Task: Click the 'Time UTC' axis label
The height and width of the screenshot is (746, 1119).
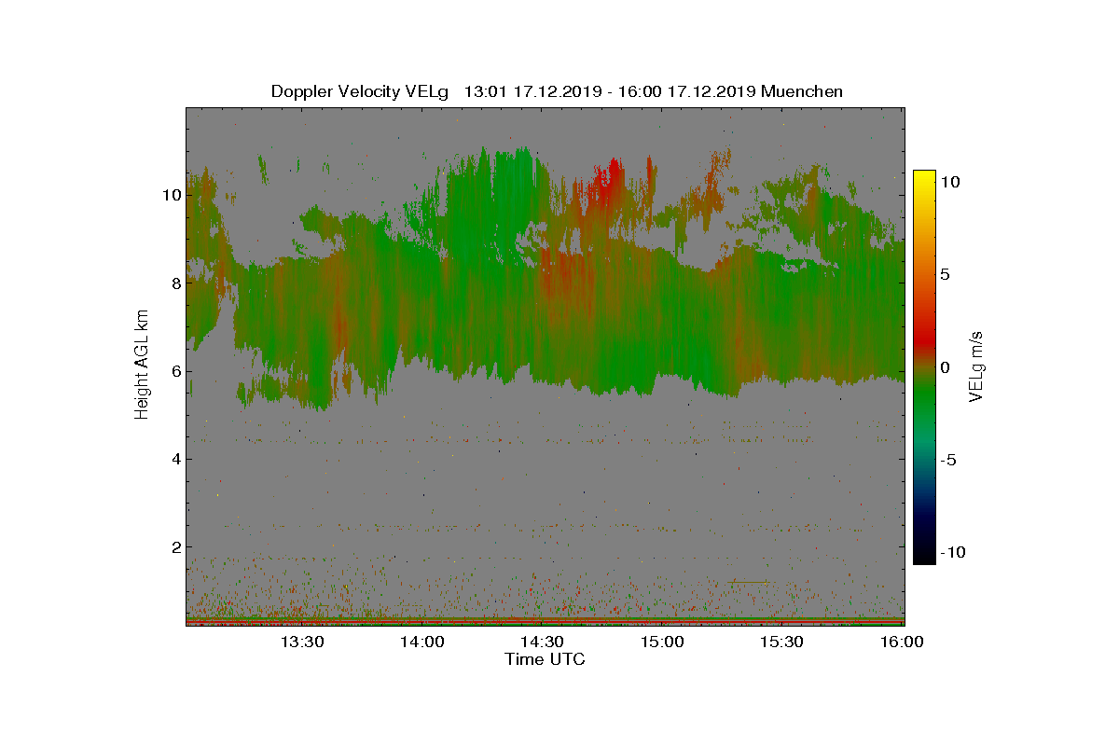Action: pyautogui.click(x=546, y=659)
